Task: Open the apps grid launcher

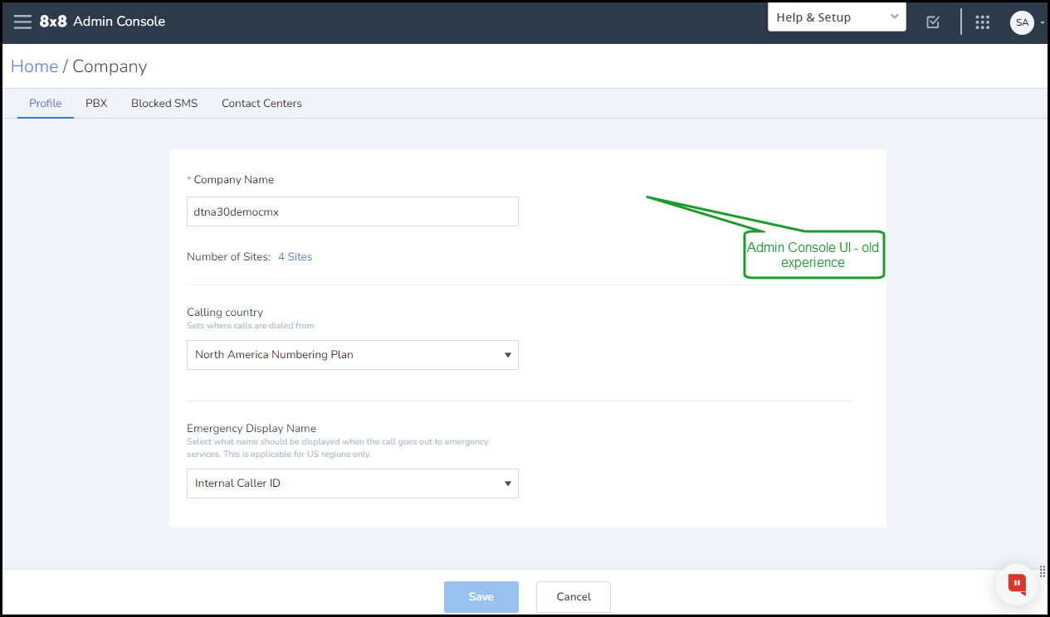Action: [983, 22]
